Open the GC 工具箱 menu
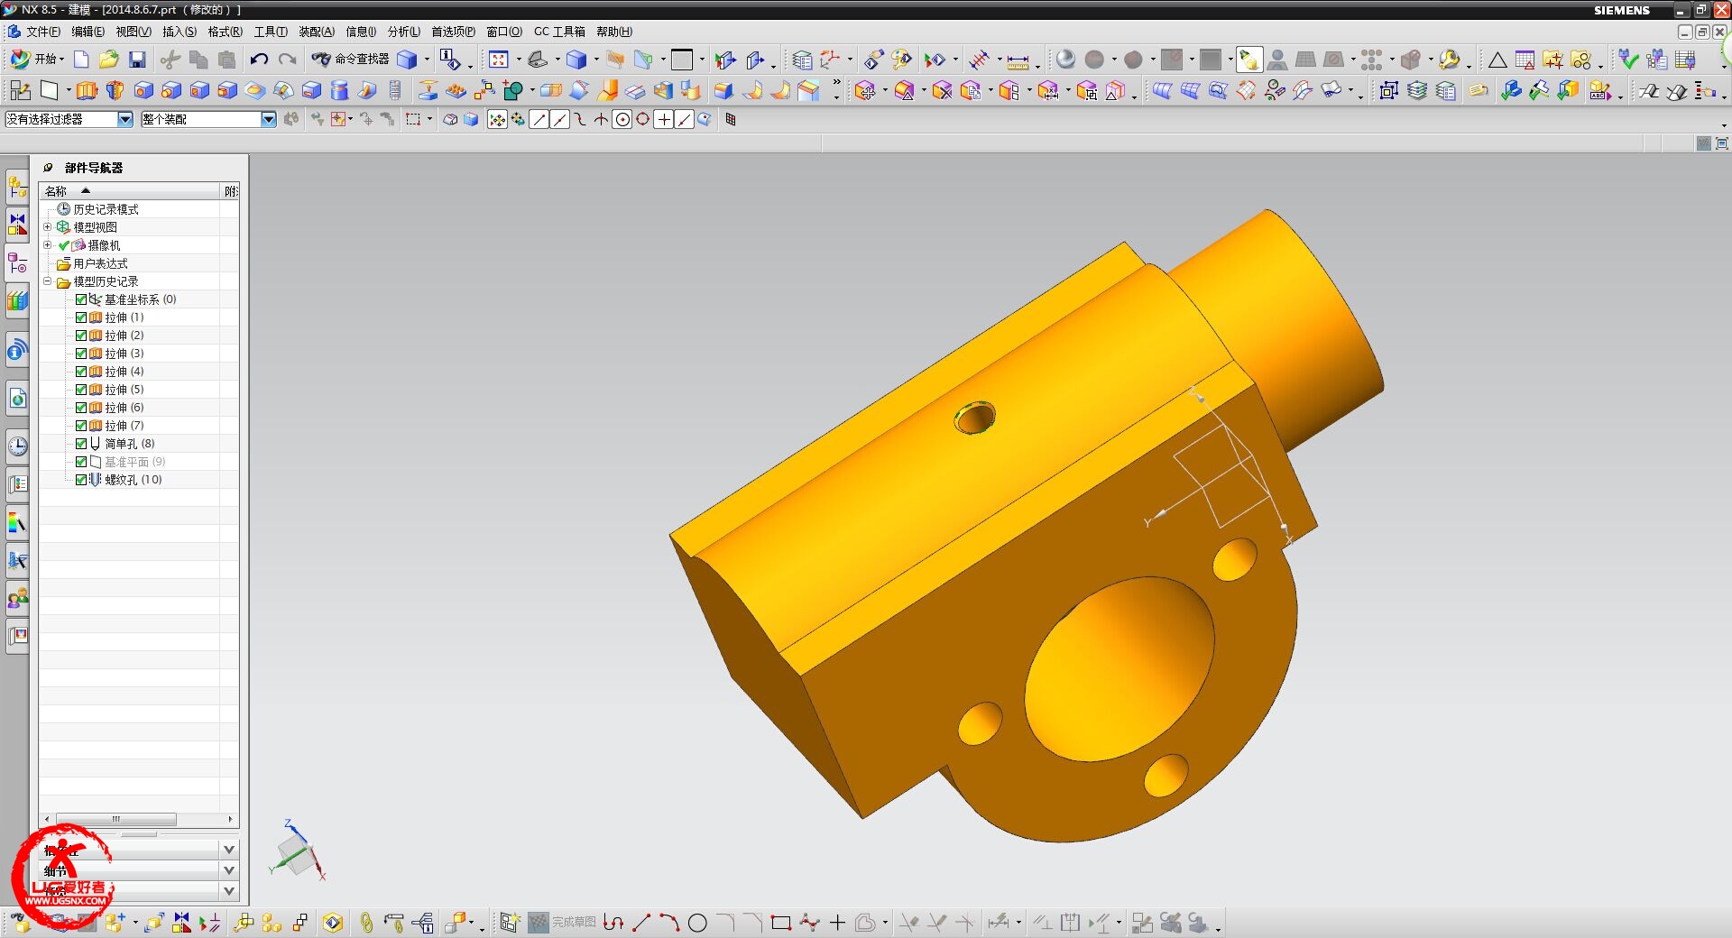This screenshot has width=1732, height=938. tap(559, 32)
